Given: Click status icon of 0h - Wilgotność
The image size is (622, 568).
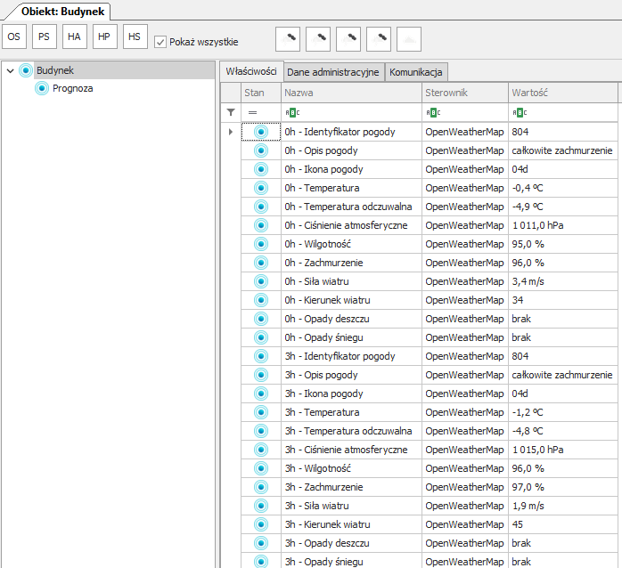Looking at the screenshot, I should (261, 244).
